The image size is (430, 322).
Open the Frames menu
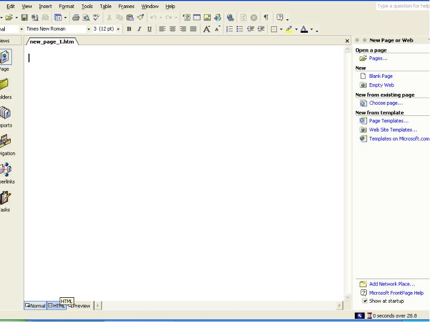coord(126,6)
